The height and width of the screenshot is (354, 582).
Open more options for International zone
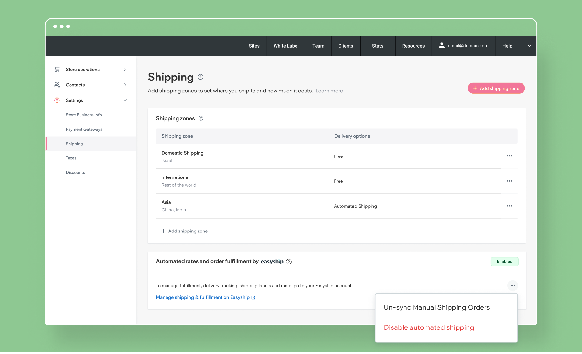[509, 181]
